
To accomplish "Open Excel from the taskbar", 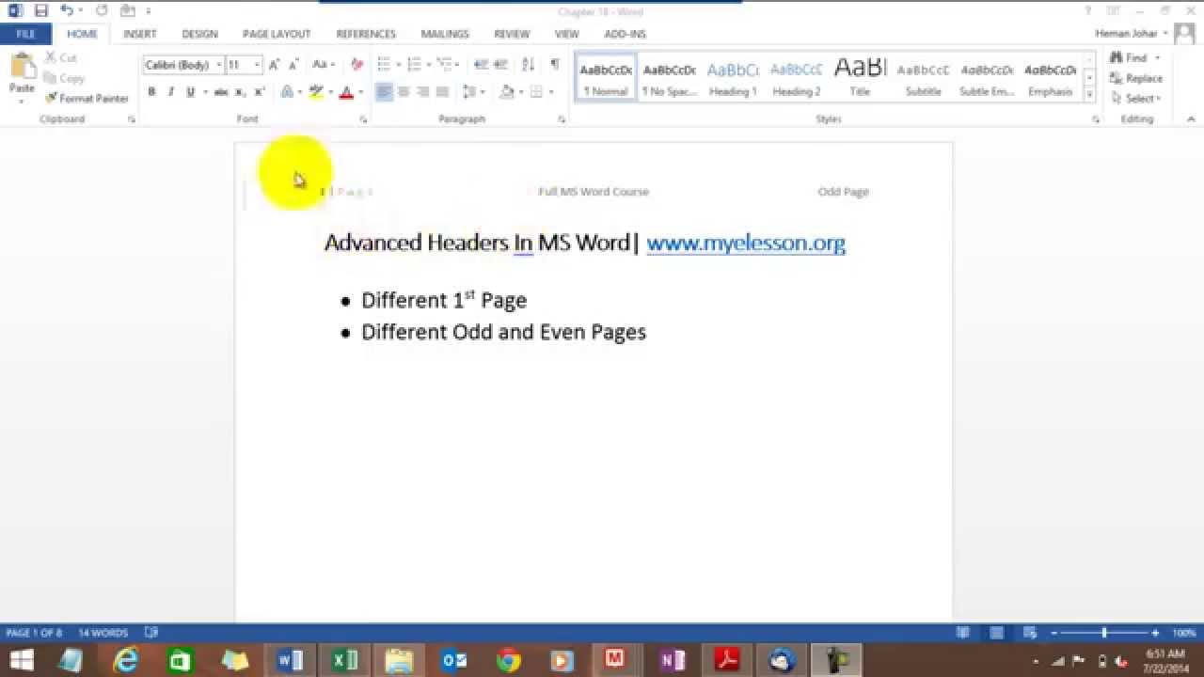I will (345, 660).
